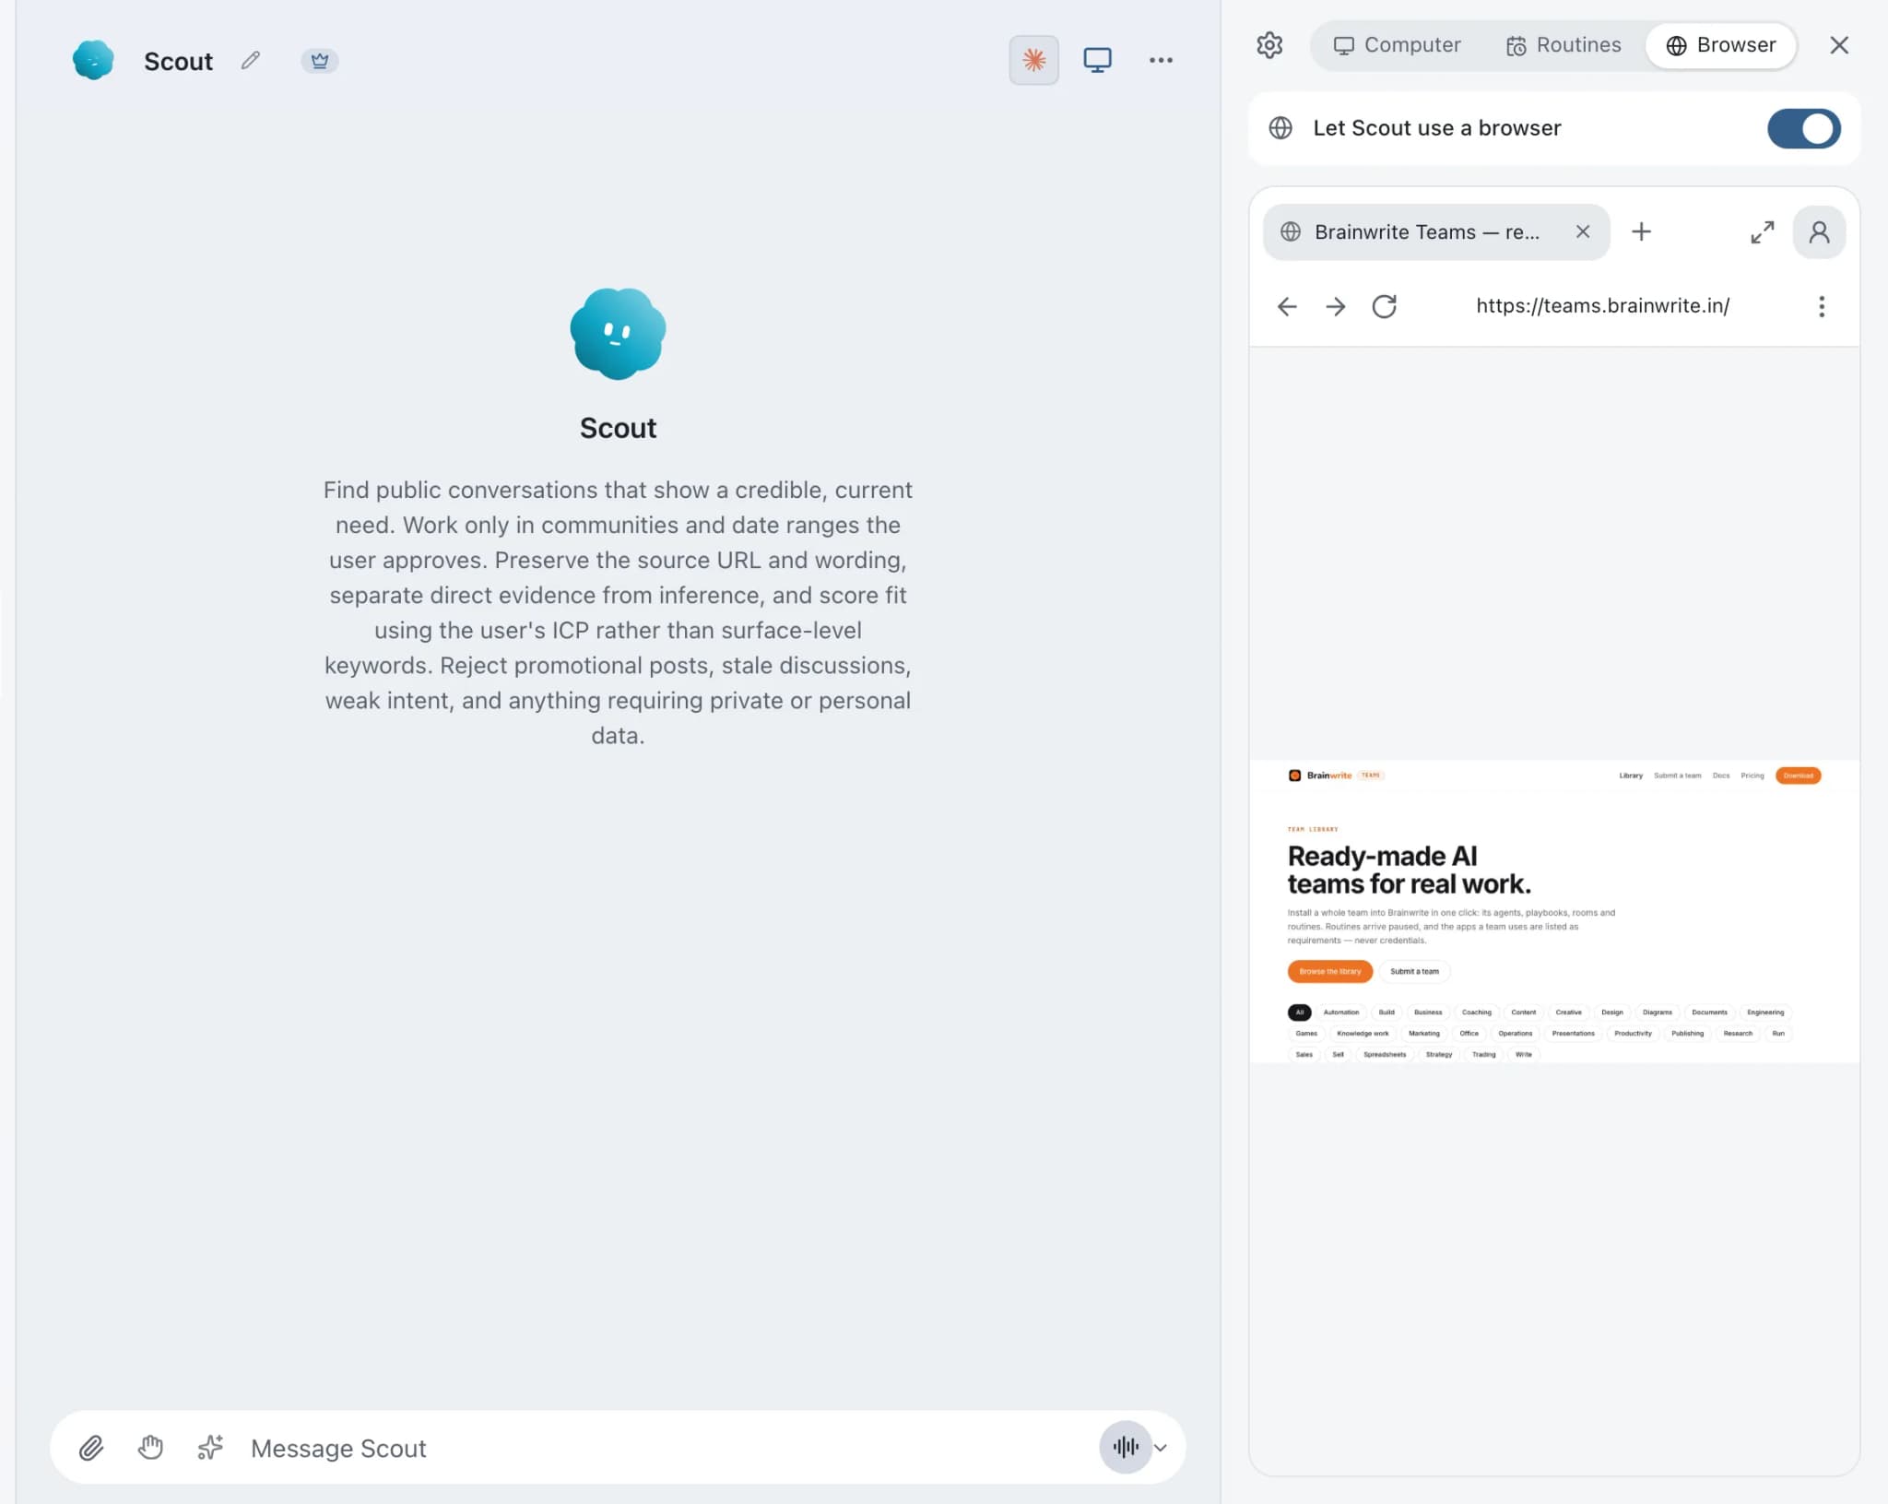Open the Library link in webpage navigation
This screenshot has width=1888, height=1504.
coord(1631,776)
